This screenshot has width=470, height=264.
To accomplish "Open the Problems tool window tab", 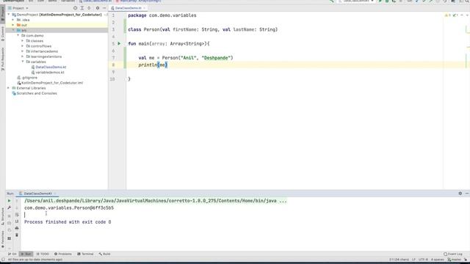I will pos(63,254).
